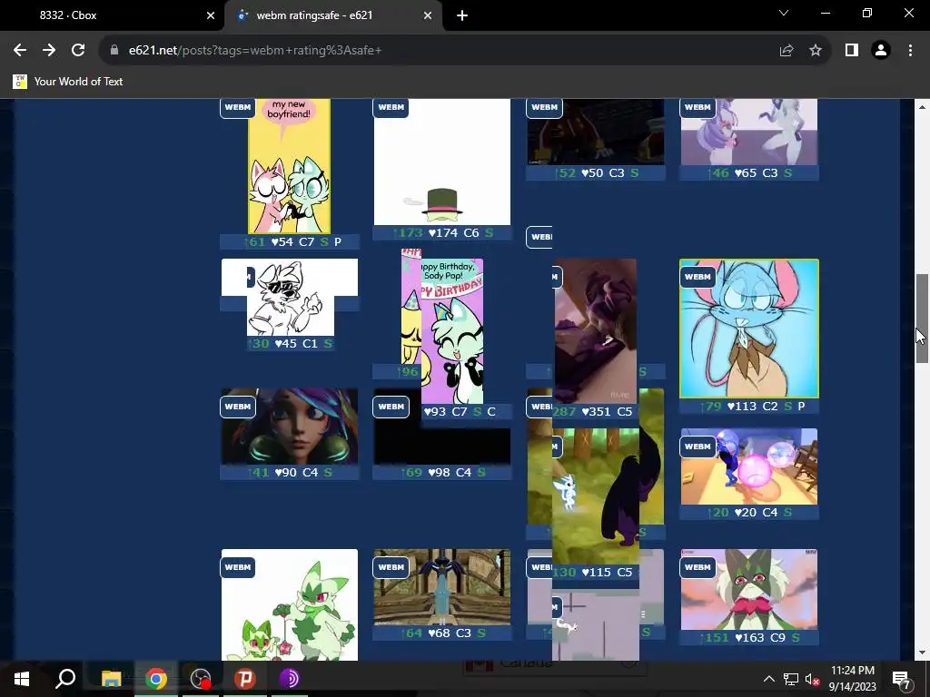Click the page's vertical scrollbar thumb
Screen dimensions: 930x697
point(922,319)
